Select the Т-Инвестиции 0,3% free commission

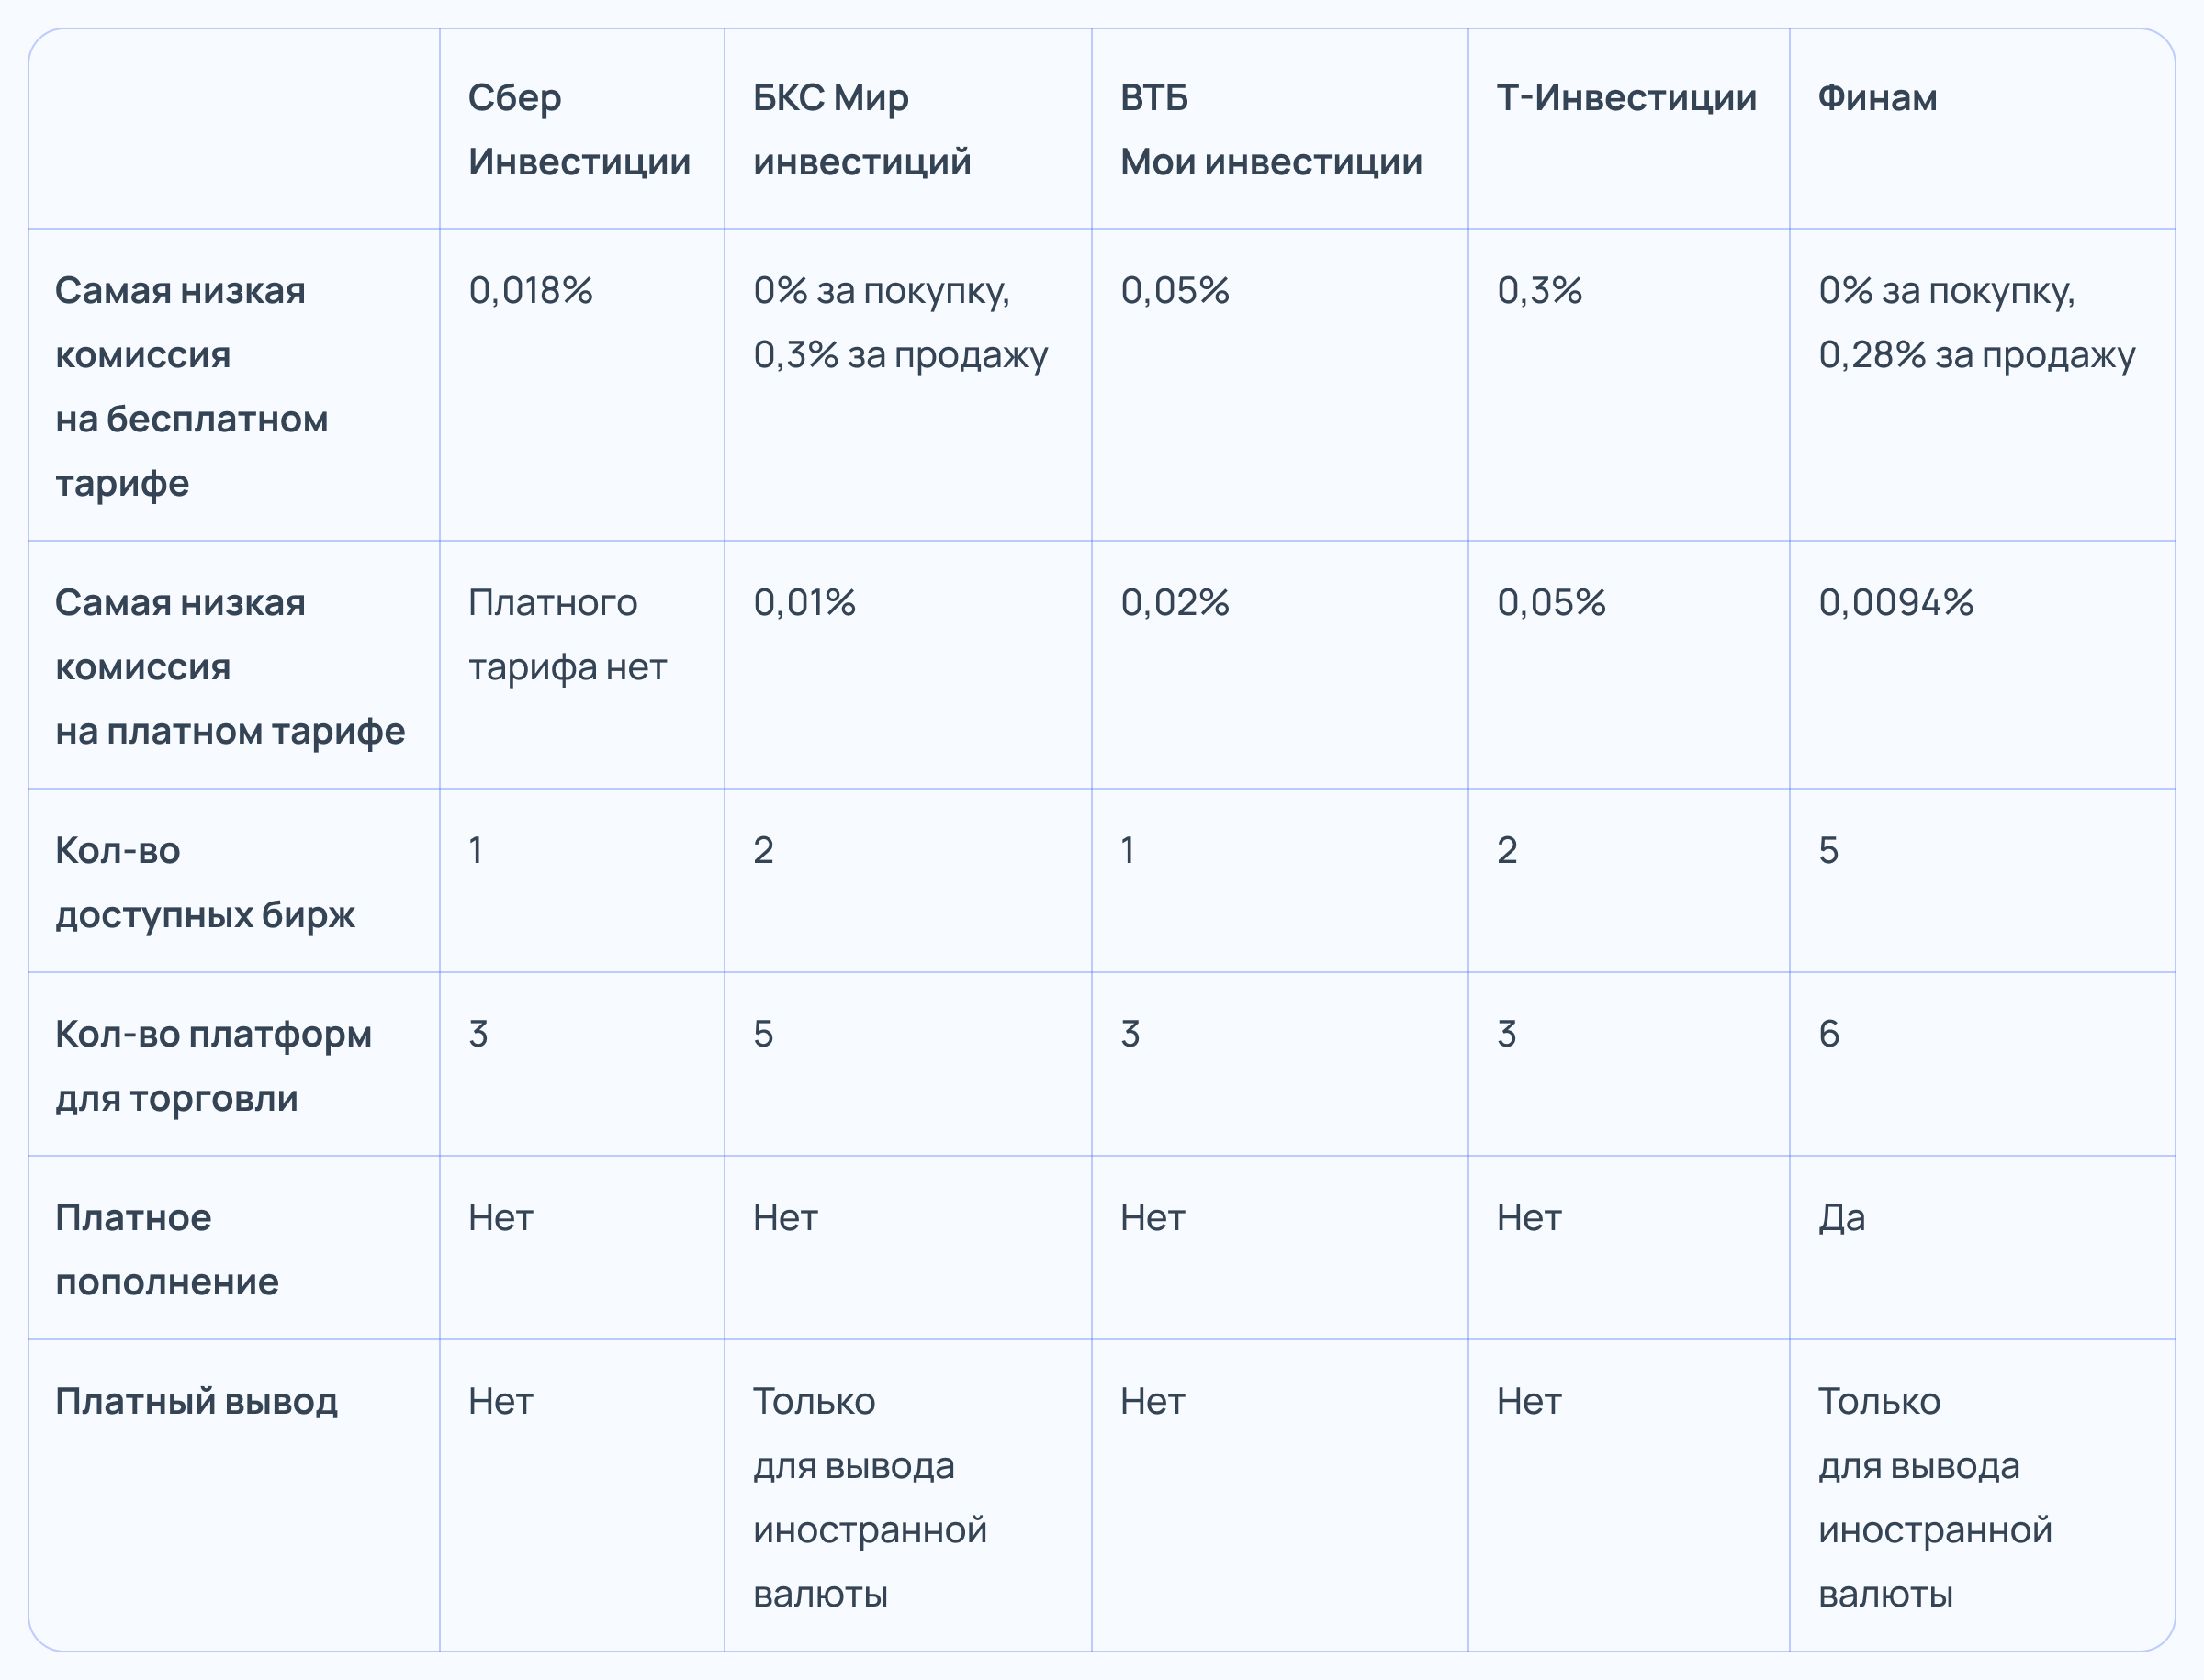(1540, 290)
